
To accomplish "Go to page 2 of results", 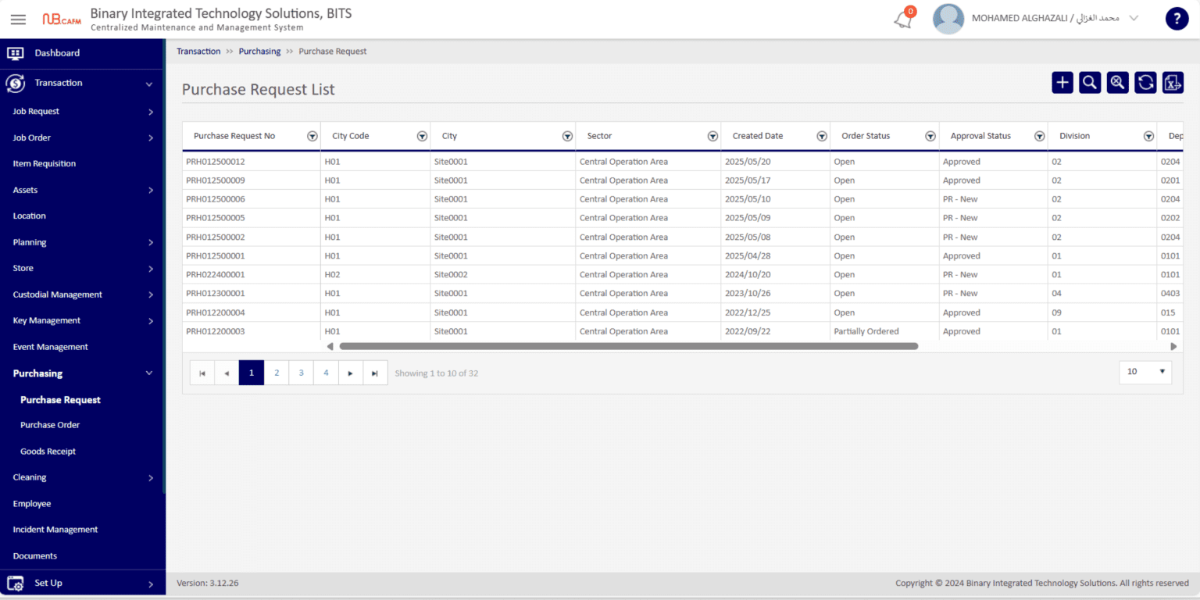I will [x=277, y=373].
